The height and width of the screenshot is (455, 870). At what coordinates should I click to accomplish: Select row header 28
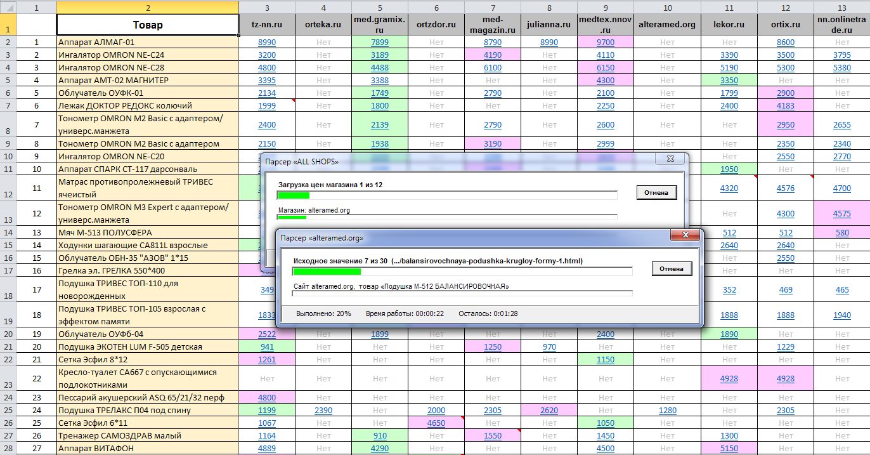pos(8,449)
